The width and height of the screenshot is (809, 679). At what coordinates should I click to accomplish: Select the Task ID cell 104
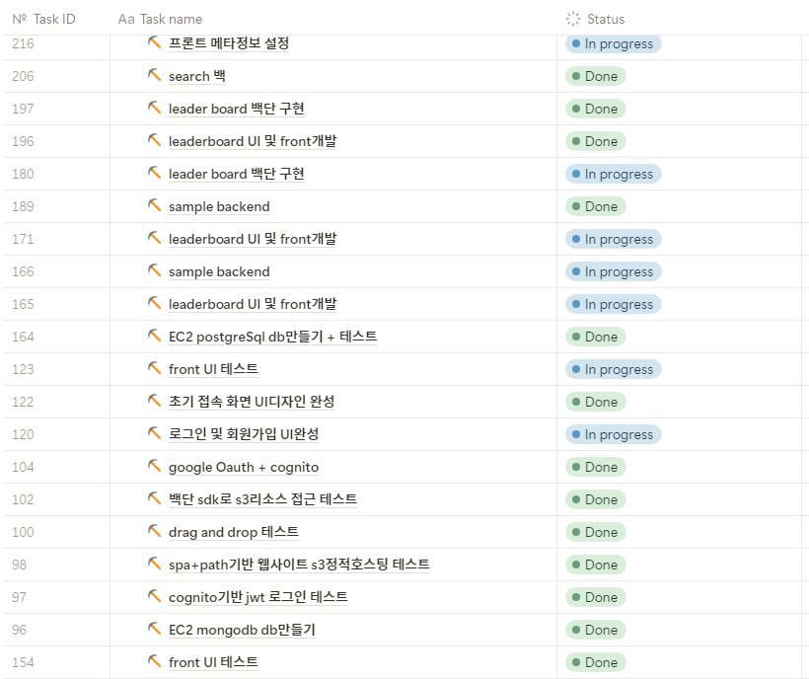click(x=57, y=467)
